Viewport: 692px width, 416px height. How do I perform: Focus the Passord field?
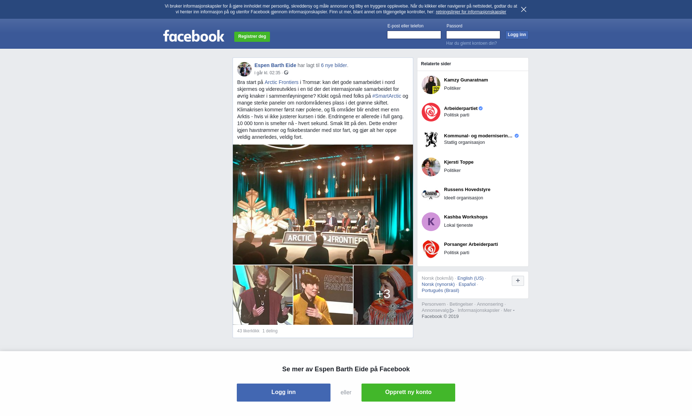pos(473,35)
